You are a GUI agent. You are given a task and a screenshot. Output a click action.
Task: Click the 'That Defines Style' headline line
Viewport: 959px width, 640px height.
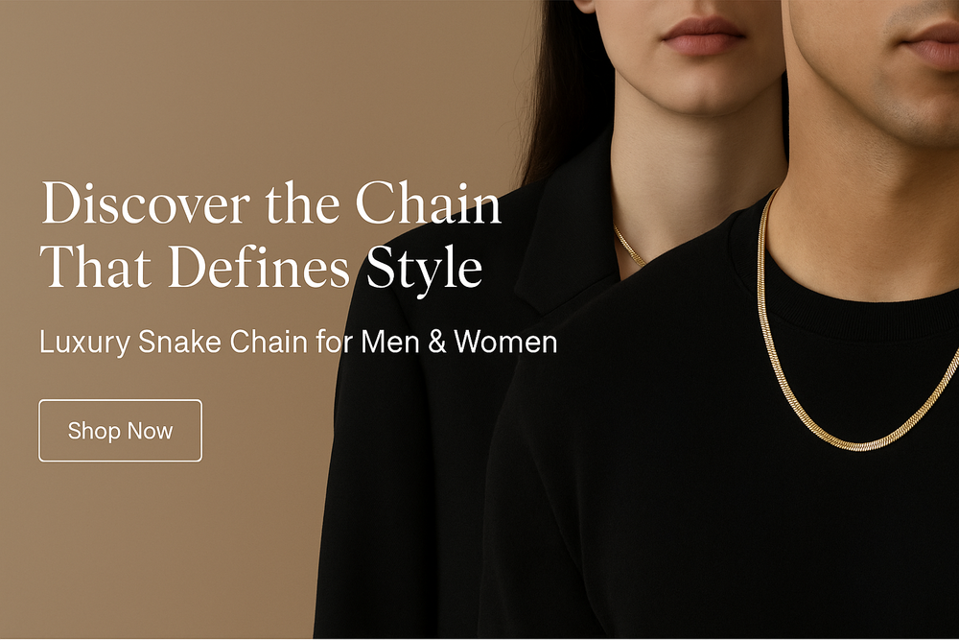pos(261,268)
